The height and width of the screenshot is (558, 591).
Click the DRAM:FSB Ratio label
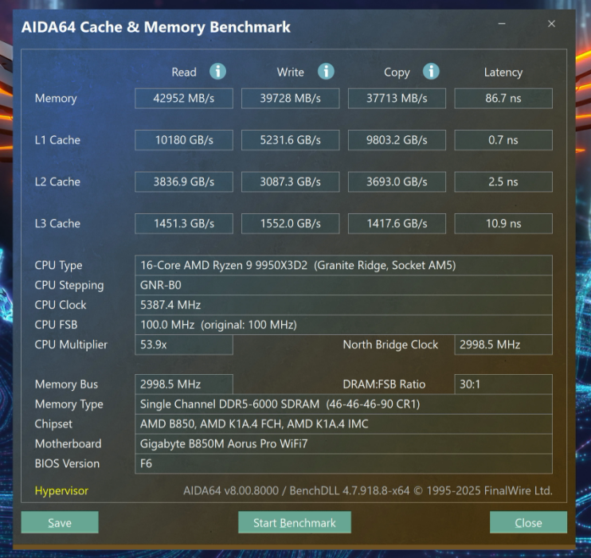tap(384, 384)
